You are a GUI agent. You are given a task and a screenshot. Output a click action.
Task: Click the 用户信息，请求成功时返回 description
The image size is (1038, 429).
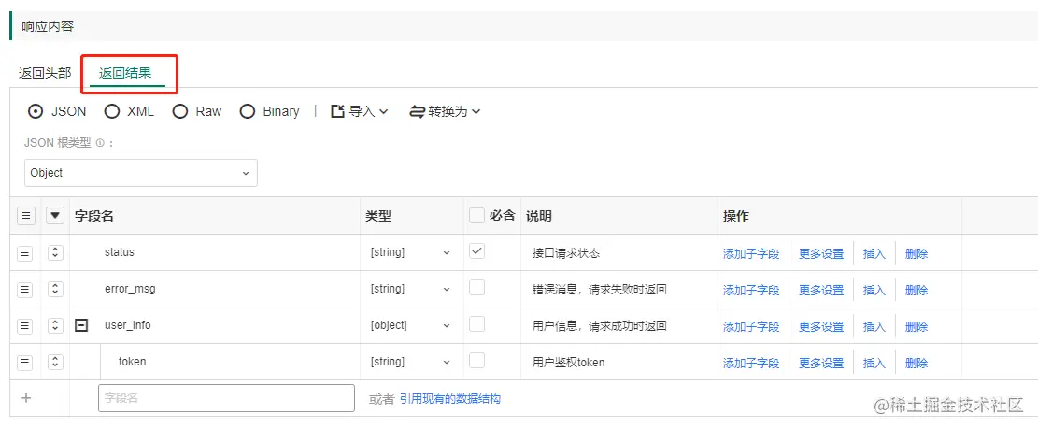pyautogui.click(x=599, y=325)
